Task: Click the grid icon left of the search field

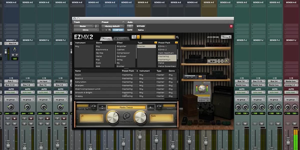Action: (134, 37)
